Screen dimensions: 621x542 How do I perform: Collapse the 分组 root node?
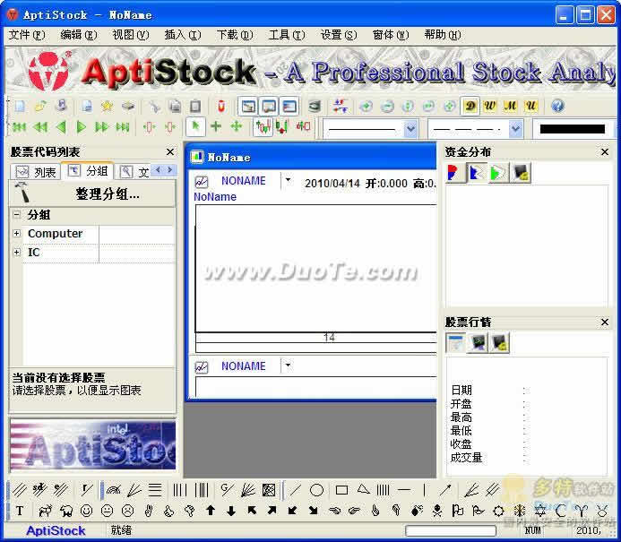[x=17, y=215]
